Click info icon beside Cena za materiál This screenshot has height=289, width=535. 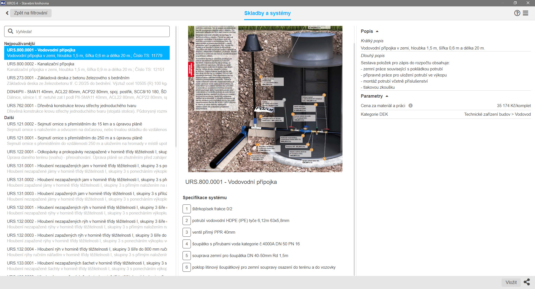[410, 106]
